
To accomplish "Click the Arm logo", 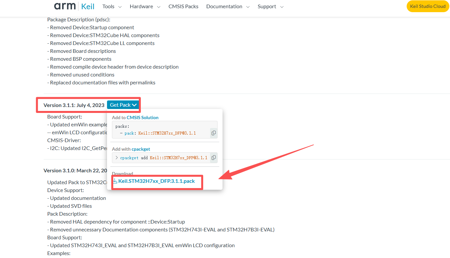I will (x=65, y=6).
